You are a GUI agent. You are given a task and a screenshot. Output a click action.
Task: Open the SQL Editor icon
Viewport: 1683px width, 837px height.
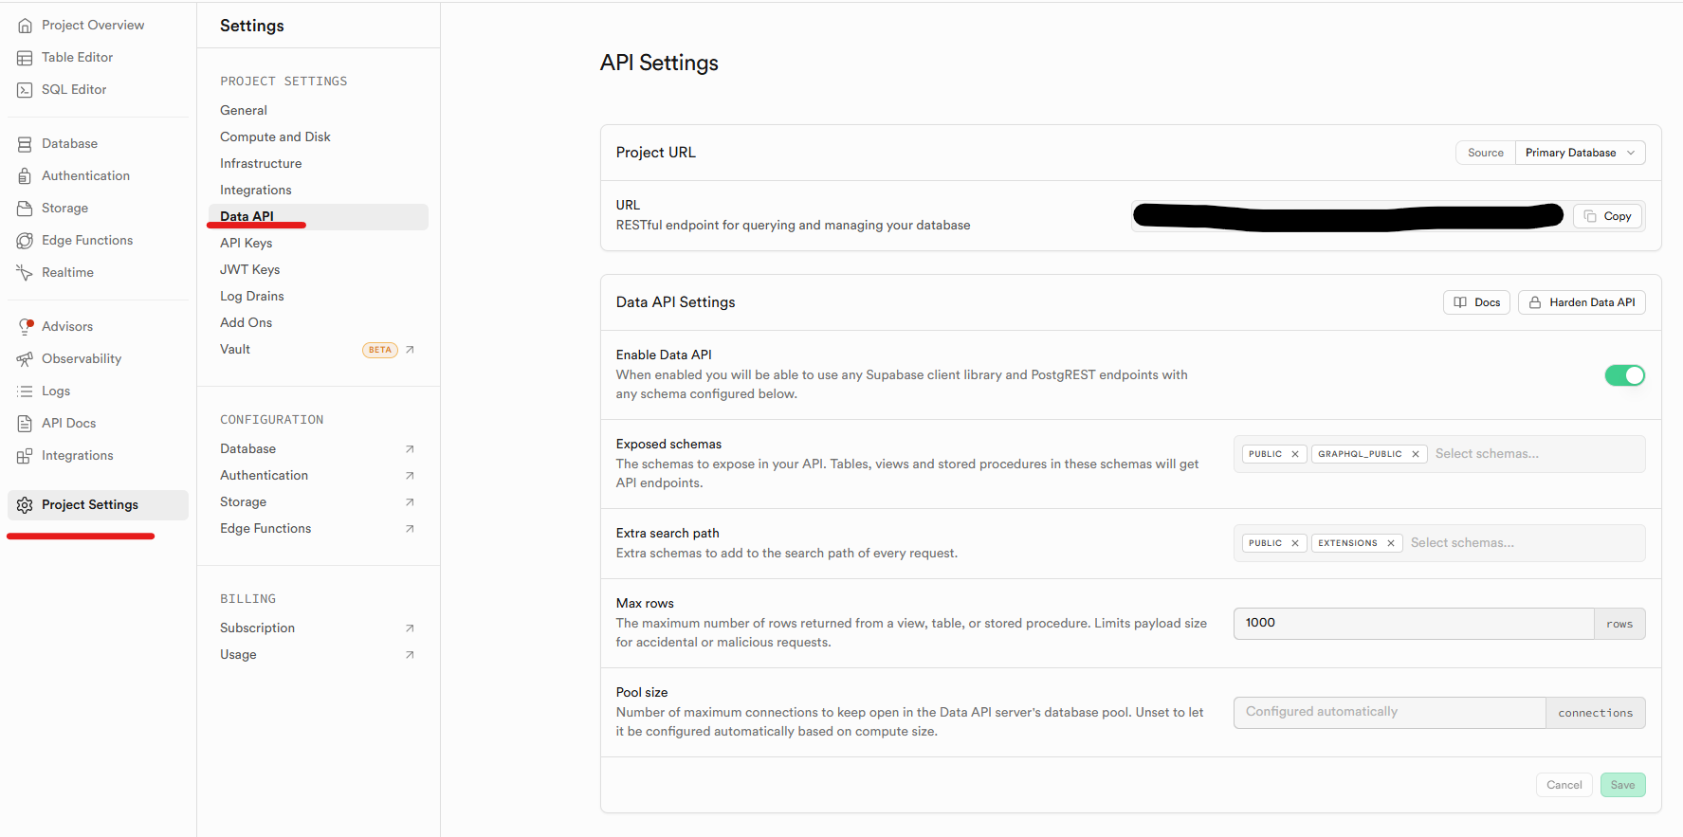click(25, 90)
